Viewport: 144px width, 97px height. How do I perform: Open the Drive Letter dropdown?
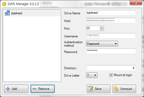[x=92, y=75]
